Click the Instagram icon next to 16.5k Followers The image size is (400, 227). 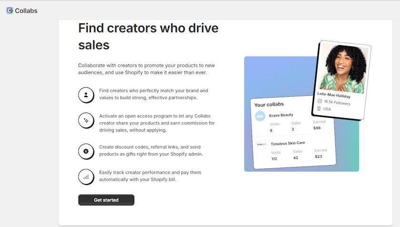tap(320, 101)
